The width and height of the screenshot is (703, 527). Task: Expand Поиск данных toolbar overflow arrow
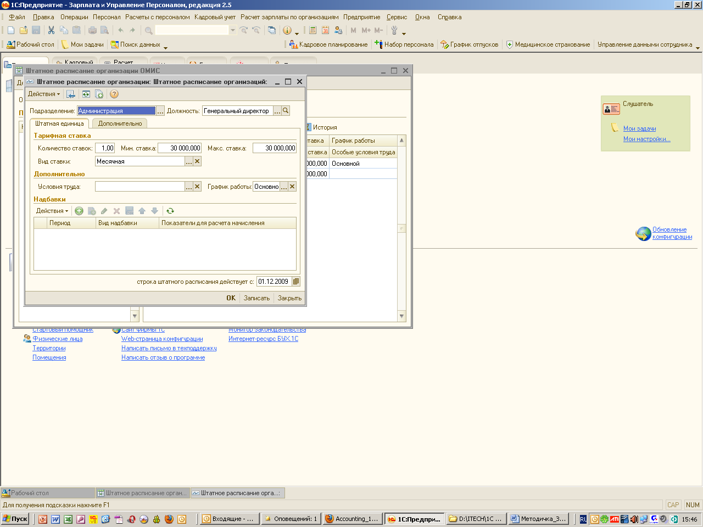click(x=165, y=47)
